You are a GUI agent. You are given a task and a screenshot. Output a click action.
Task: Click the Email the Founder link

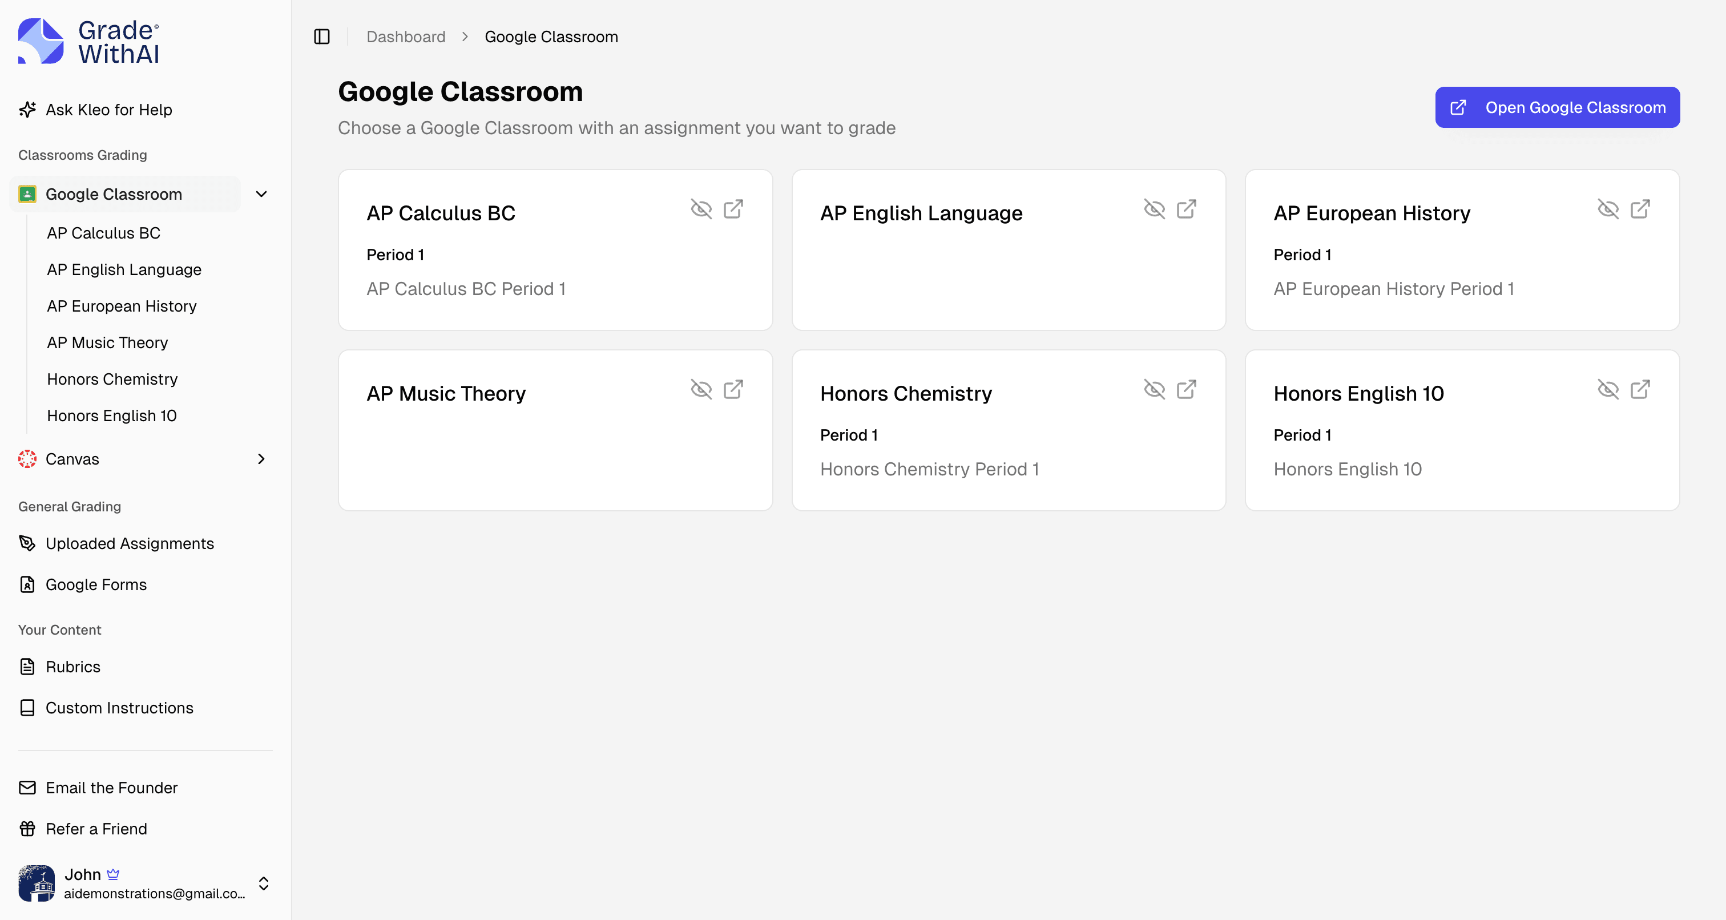(111, 788)
